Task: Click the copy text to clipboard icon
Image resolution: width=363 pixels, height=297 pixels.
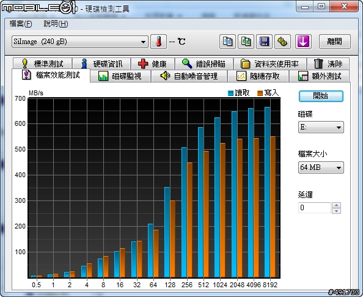Action: [227, 42]
